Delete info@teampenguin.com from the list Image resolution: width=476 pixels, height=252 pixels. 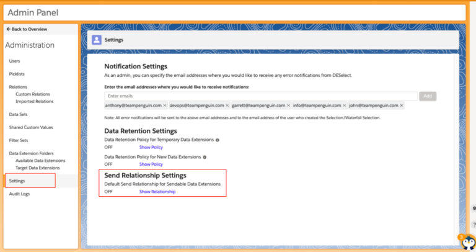(343, 106)
